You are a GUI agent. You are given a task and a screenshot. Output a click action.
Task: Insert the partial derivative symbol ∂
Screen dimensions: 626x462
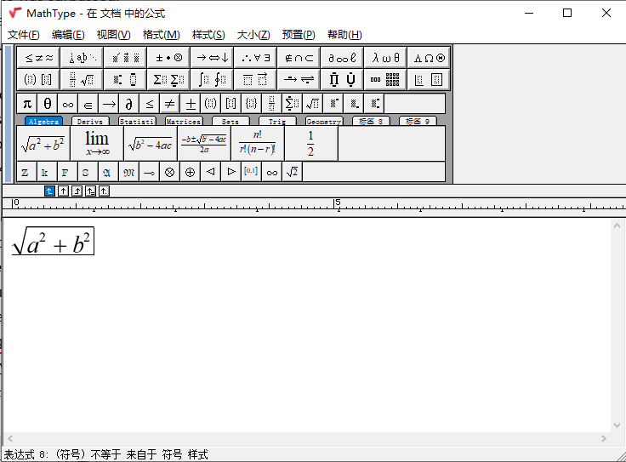point(129,104)
